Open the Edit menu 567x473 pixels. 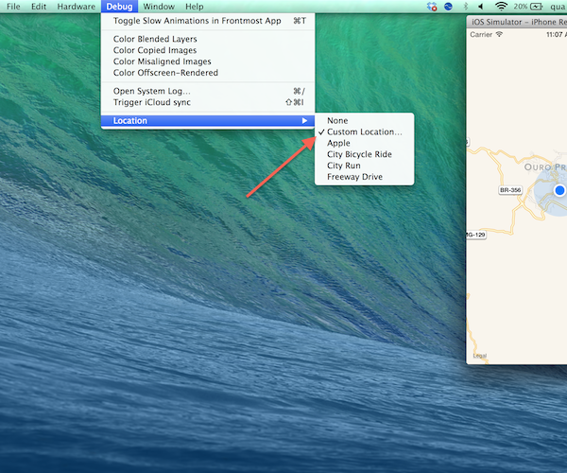click(x=39, y=7)
